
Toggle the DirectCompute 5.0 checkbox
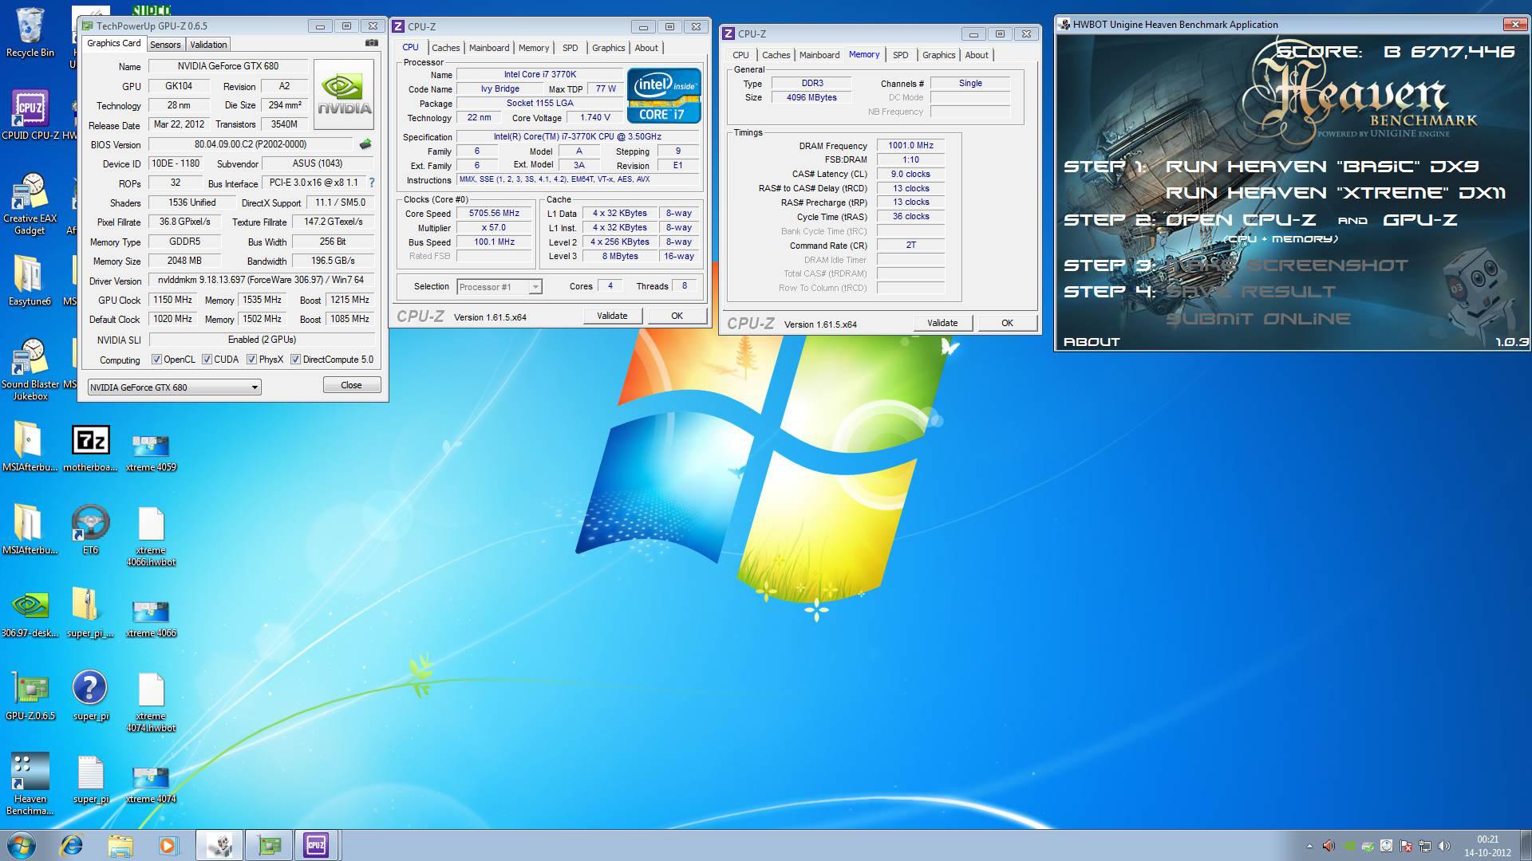click(295, 360)
